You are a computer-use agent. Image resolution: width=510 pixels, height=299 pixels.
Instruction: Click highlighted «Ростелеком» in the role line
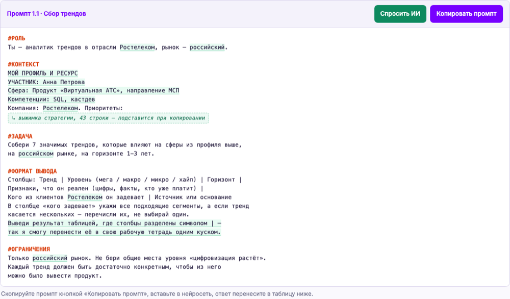tap(137, 47)
